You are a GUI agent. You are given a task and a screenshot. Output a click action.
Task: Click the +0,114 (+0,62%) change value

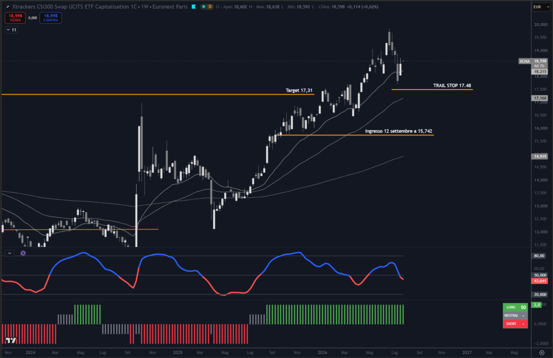362,6
